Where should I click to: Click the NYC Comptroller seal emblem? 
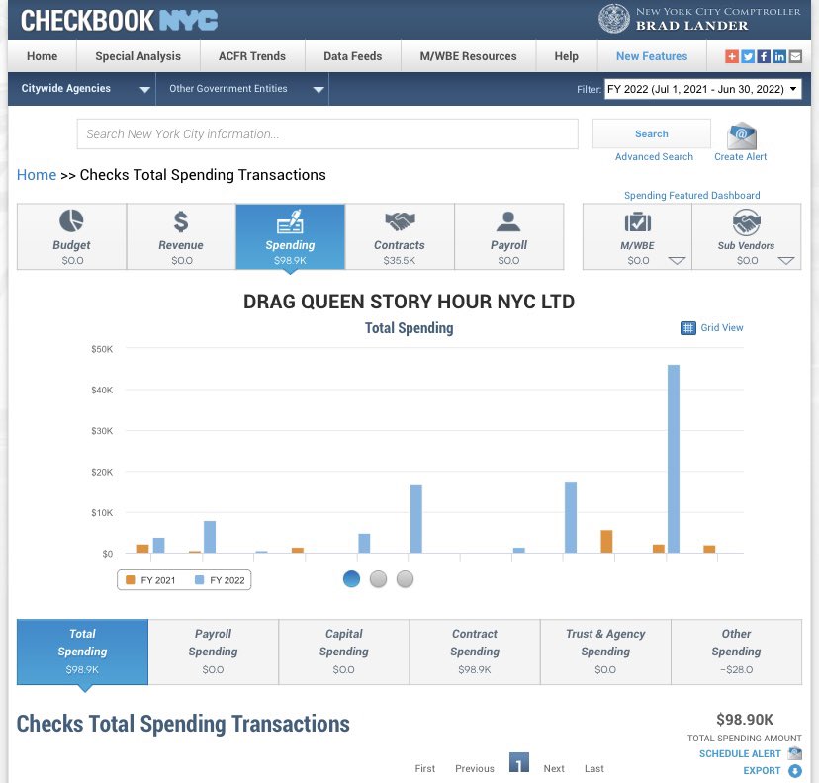point(613,18)
